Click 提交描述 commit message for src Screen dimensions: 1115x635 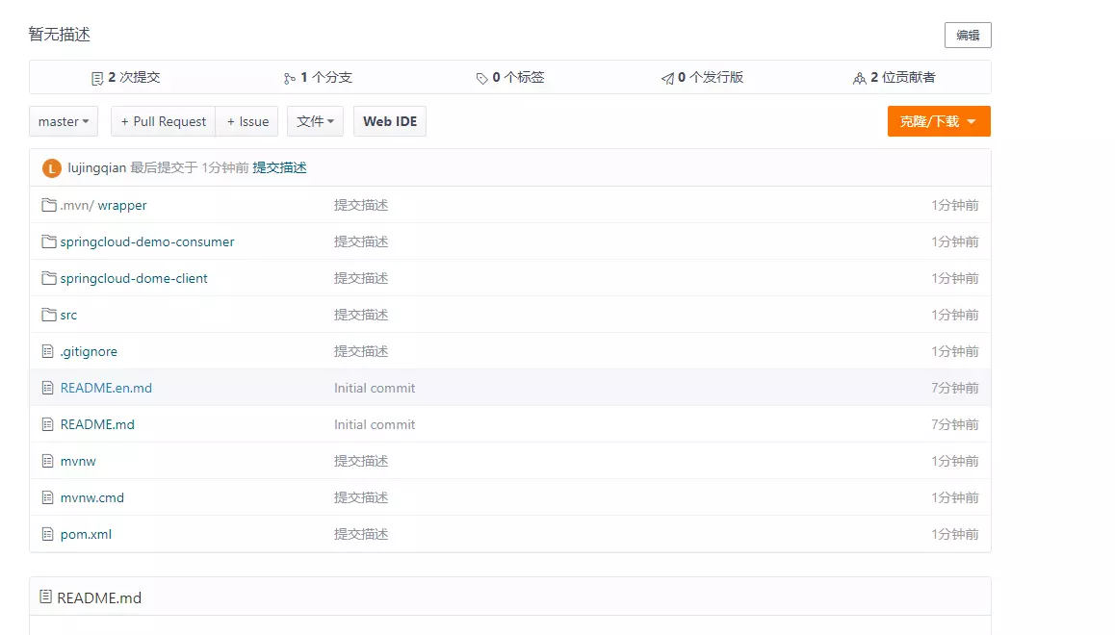pos(361,315)
